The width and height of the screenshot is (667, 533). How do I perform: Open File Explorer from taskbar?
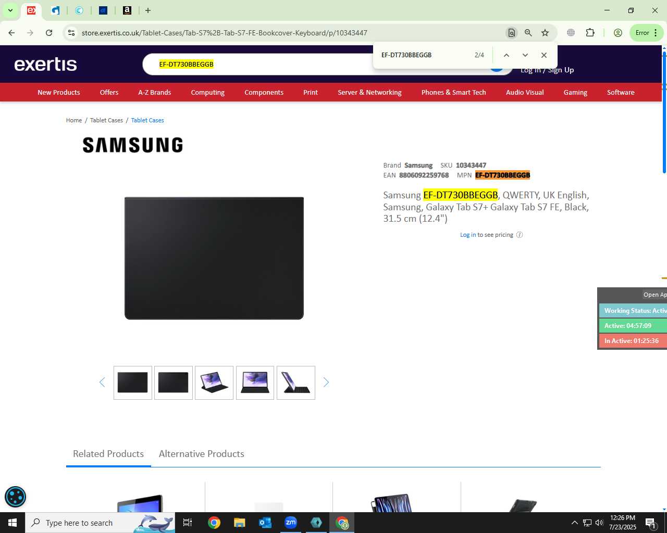(x=239, y=523)
